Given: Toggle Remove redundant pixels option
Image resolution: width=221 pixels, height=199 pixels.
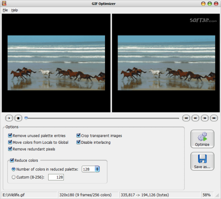Looking at the screenshot, I should (x=10, y=149).
